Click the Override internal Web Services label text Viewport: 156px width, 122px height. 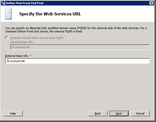coord(36,38)
